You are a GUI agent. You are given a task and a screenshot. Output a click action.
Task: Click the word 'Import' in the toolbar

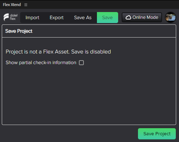pos(32,18)
